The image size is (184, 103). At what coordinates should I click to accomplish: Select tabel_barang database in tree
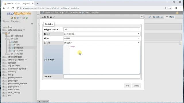(14, 92)
